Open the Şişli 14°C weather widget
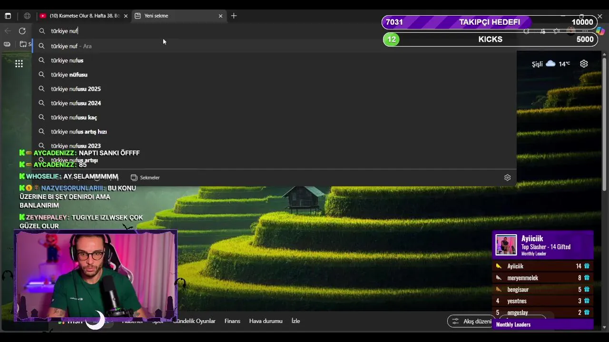This screenshot has height=342, width=609. 551,64
